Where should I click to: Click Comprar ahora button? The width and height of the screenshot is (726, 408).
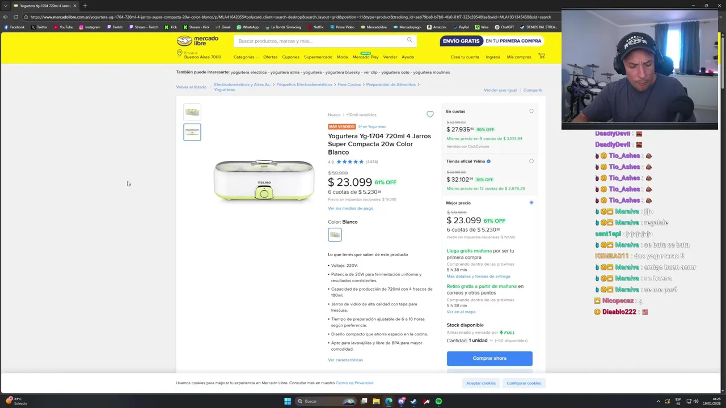[x=489, y=358]
